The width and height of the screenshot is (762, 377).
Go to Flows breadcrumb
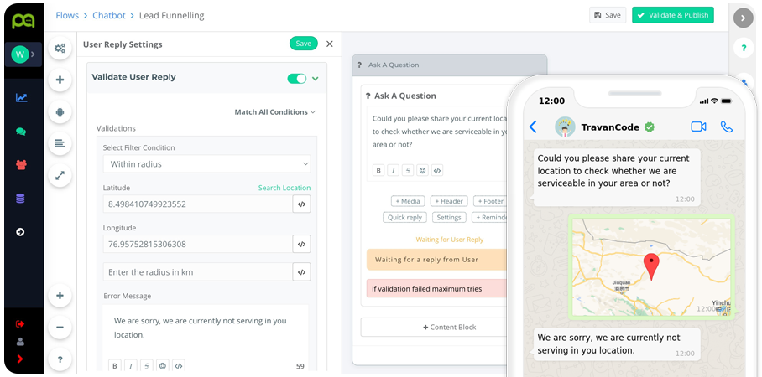pos(67,15)
